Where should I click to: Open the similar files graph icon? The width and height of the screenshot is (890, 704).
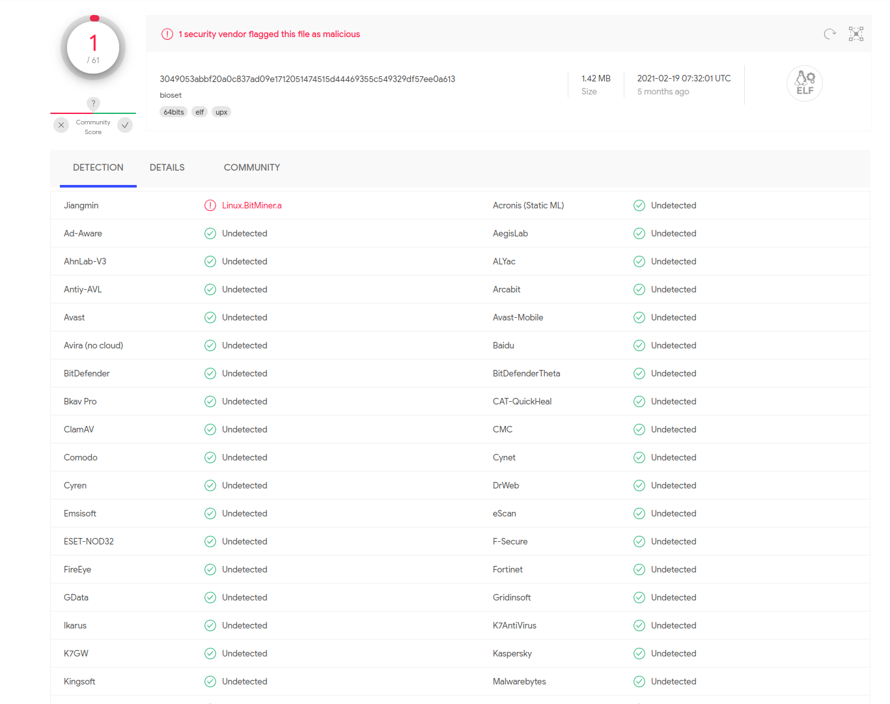click(x=856, y=34)
